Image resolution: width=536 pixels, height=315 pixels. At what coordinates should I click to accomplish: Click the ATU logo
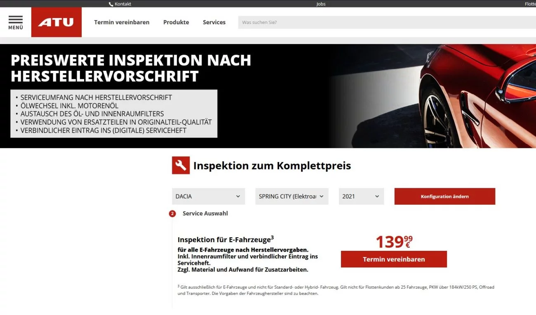click(56, 22)
